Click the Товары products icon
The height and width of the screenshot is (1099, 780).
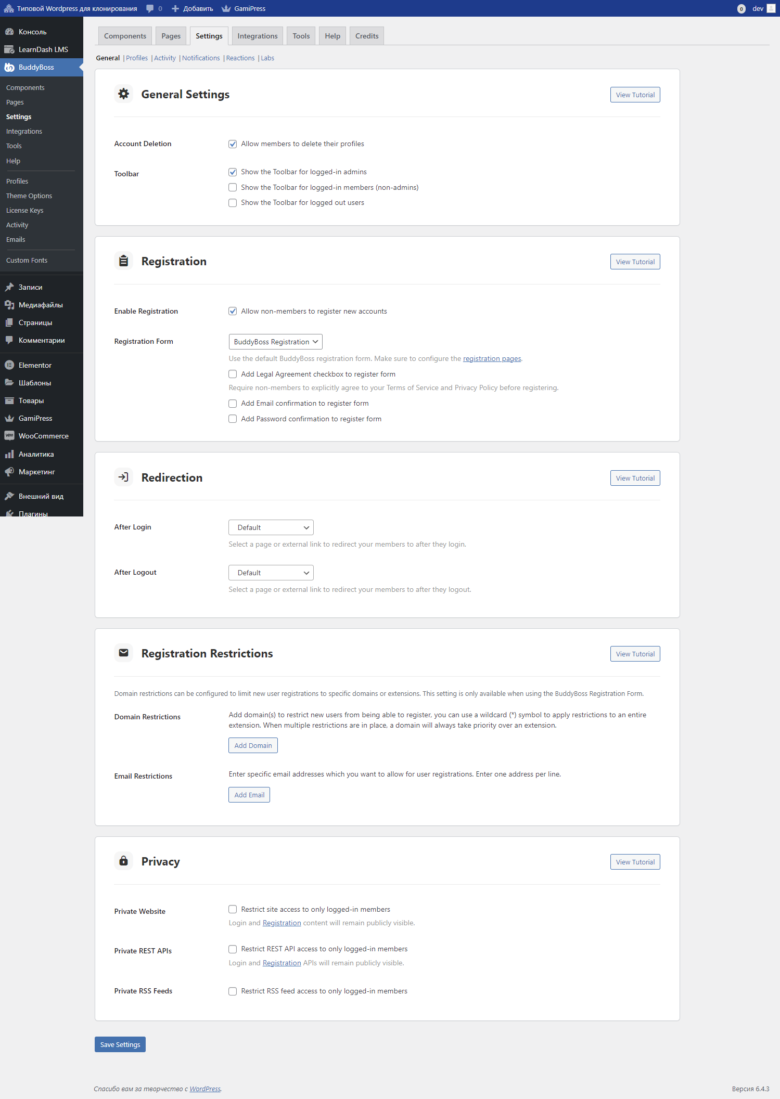(9, 400)
